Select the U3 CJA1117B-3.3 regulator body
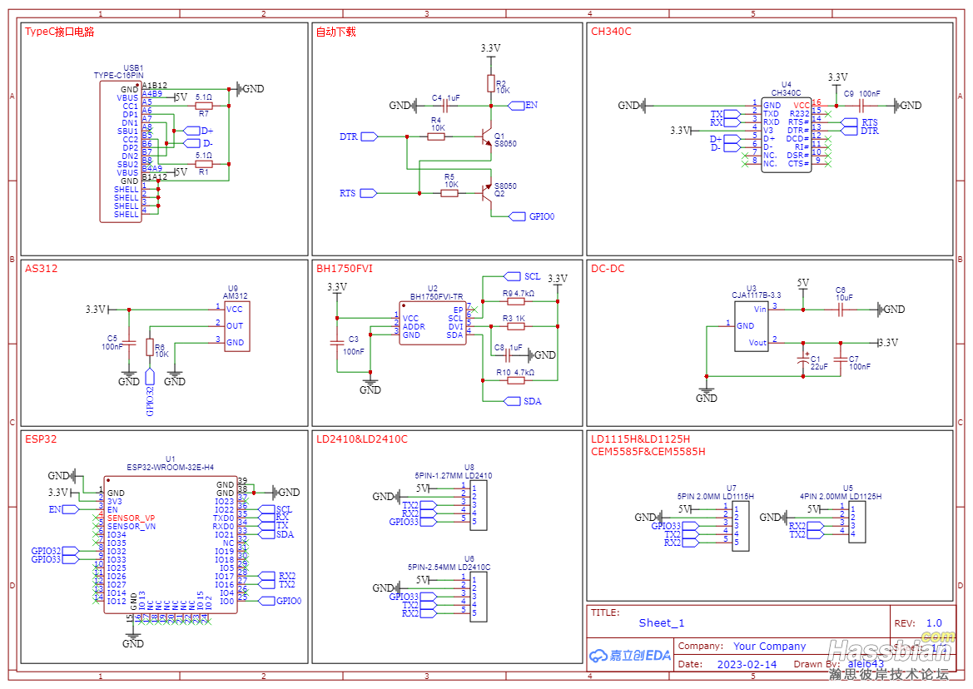The width and height of the screenshot is (973, 689). (x=752, y=326)
